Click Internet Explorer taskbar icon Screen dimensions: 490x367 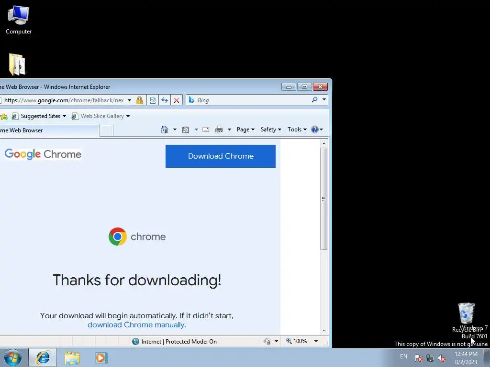tap(43, 357)
